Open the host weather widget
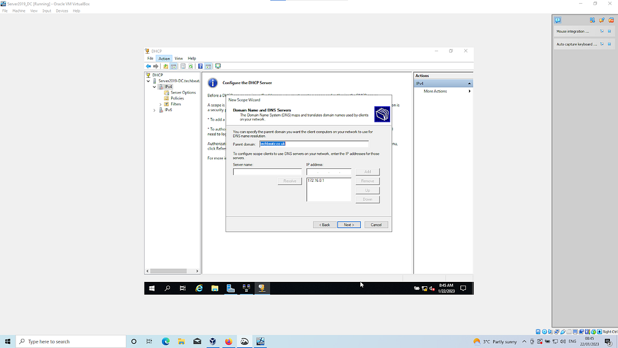The width and height of the screenshot is (618, 348). click(x=494, y=342)
